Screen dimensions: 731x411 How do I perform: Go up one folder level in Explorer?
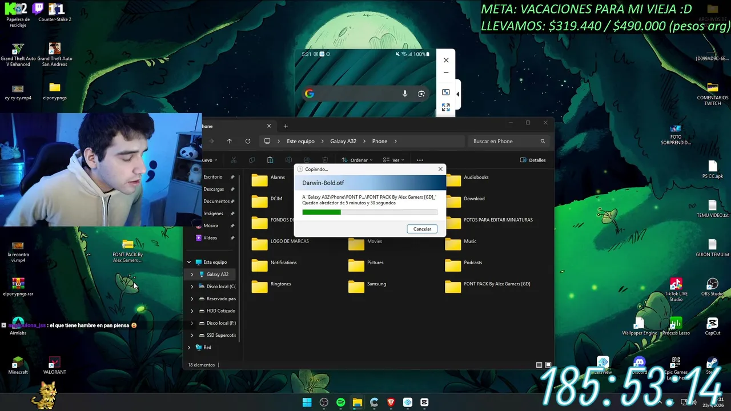(x=229, y=141)
